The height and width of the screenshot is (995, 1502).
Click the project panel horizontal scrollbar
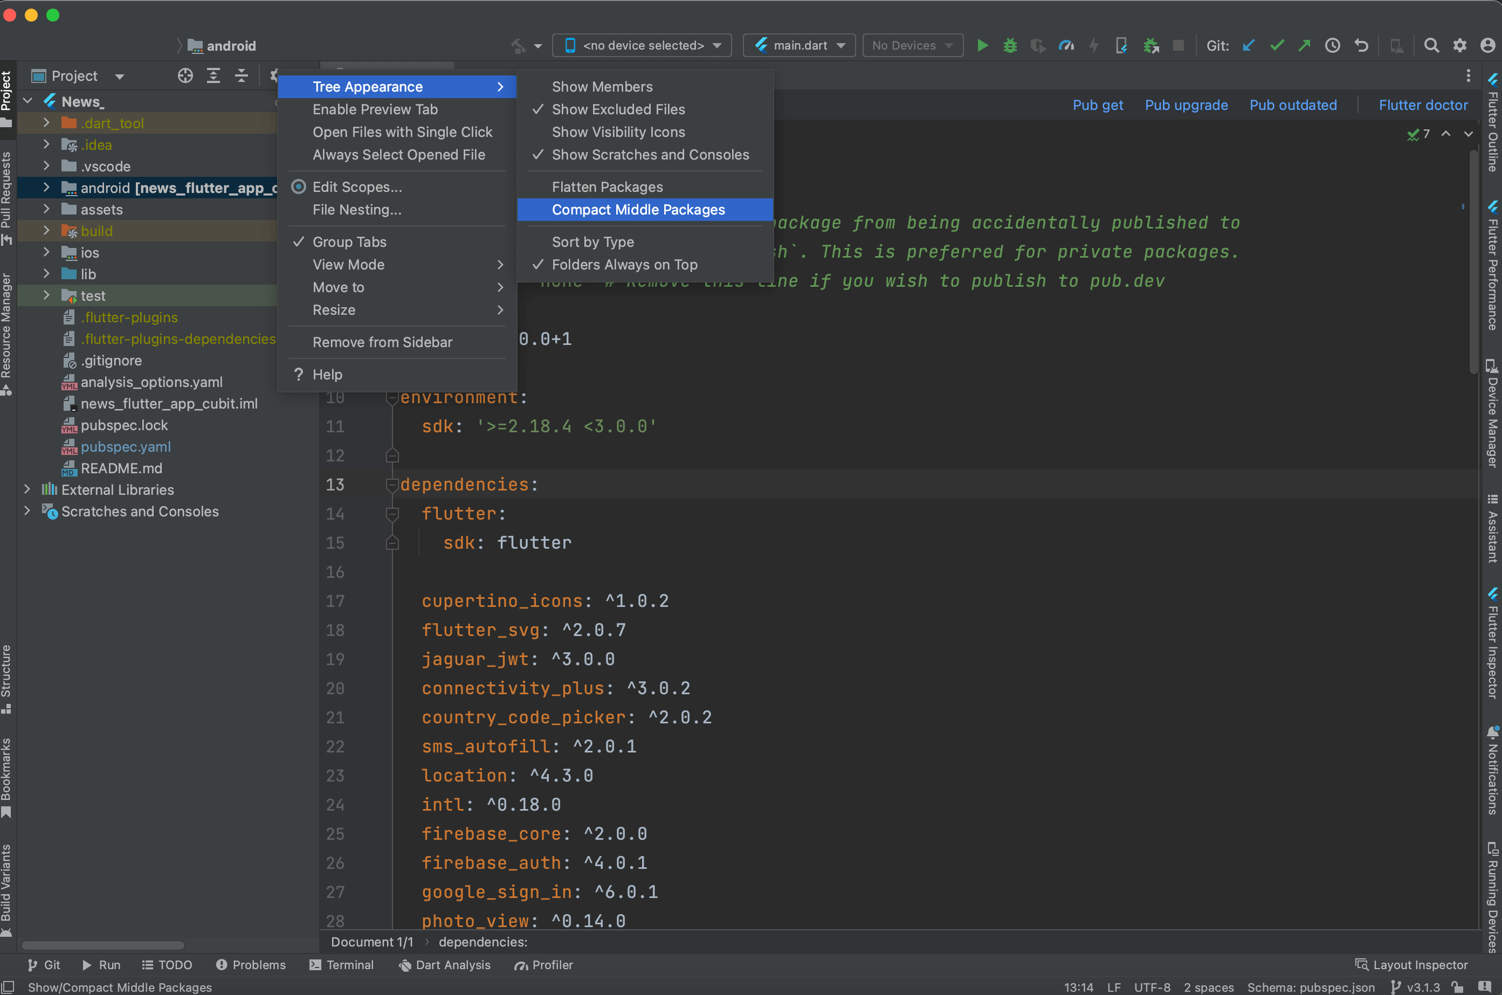[103, 945]
